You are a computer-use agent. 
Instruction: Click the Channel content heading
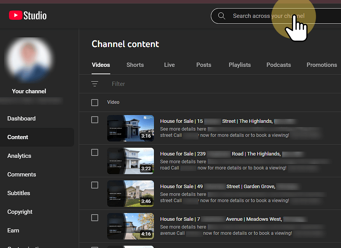click(x=125, y=44)
